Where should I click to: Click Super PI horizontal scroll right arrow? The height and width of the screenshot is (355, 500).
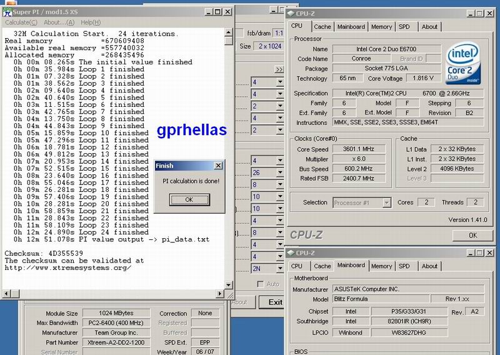click(220, 294)
